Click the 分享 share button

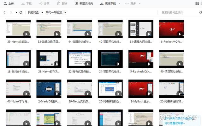44,3
